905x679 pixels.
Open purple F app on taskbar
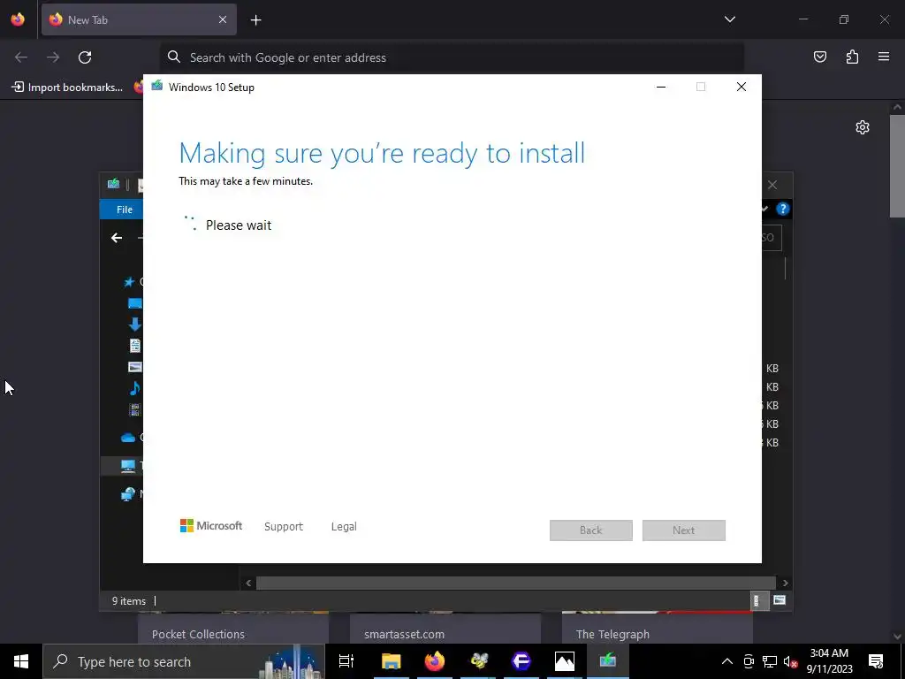(521, 661)
